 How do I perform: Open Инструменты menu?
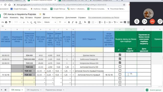[x=58, y=18]
